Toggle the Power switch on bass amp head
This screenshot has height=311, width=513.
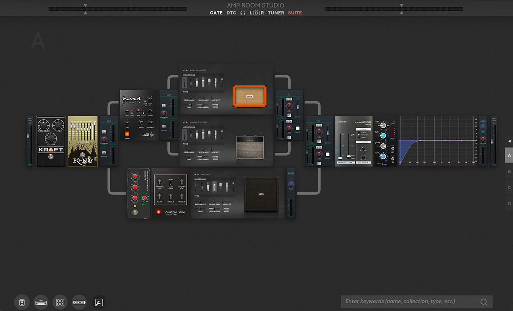tap(127, 134)
